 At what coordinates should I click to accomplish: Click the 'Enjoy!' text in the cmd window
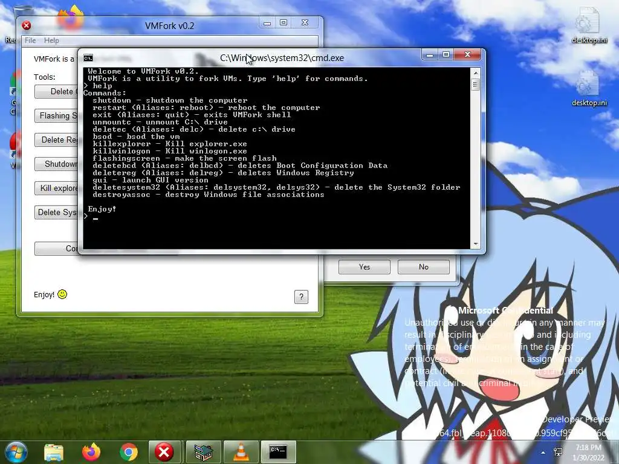coord(102,209)
